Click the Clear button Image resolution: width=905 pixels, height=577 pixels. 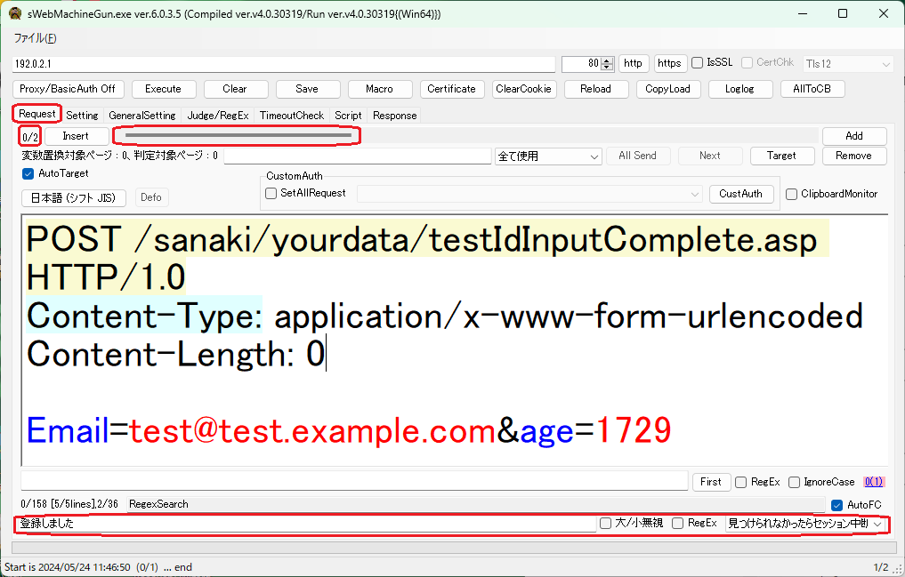(235, 89)
